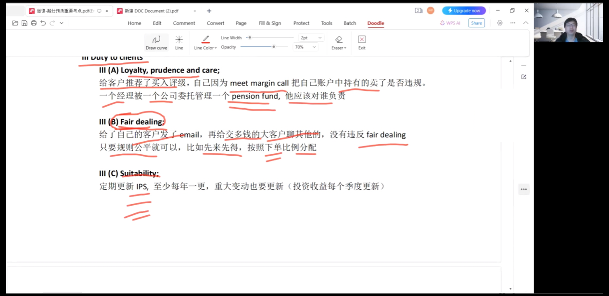Click the Upgrade now button

[464, 11]
